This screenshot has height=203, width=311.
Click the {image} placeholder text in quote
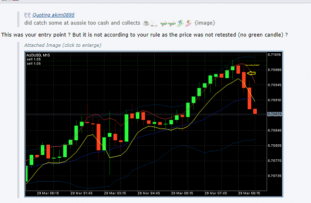click(x=205, y=23)
